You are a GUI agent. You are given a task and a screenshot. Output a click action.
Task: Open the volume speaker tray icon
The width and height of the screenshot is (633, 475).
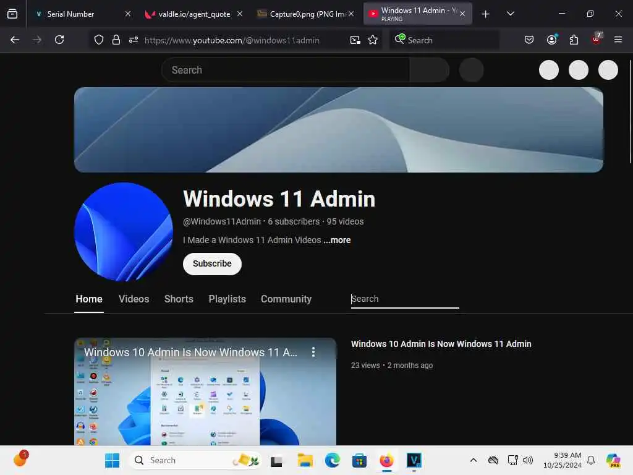528,460
